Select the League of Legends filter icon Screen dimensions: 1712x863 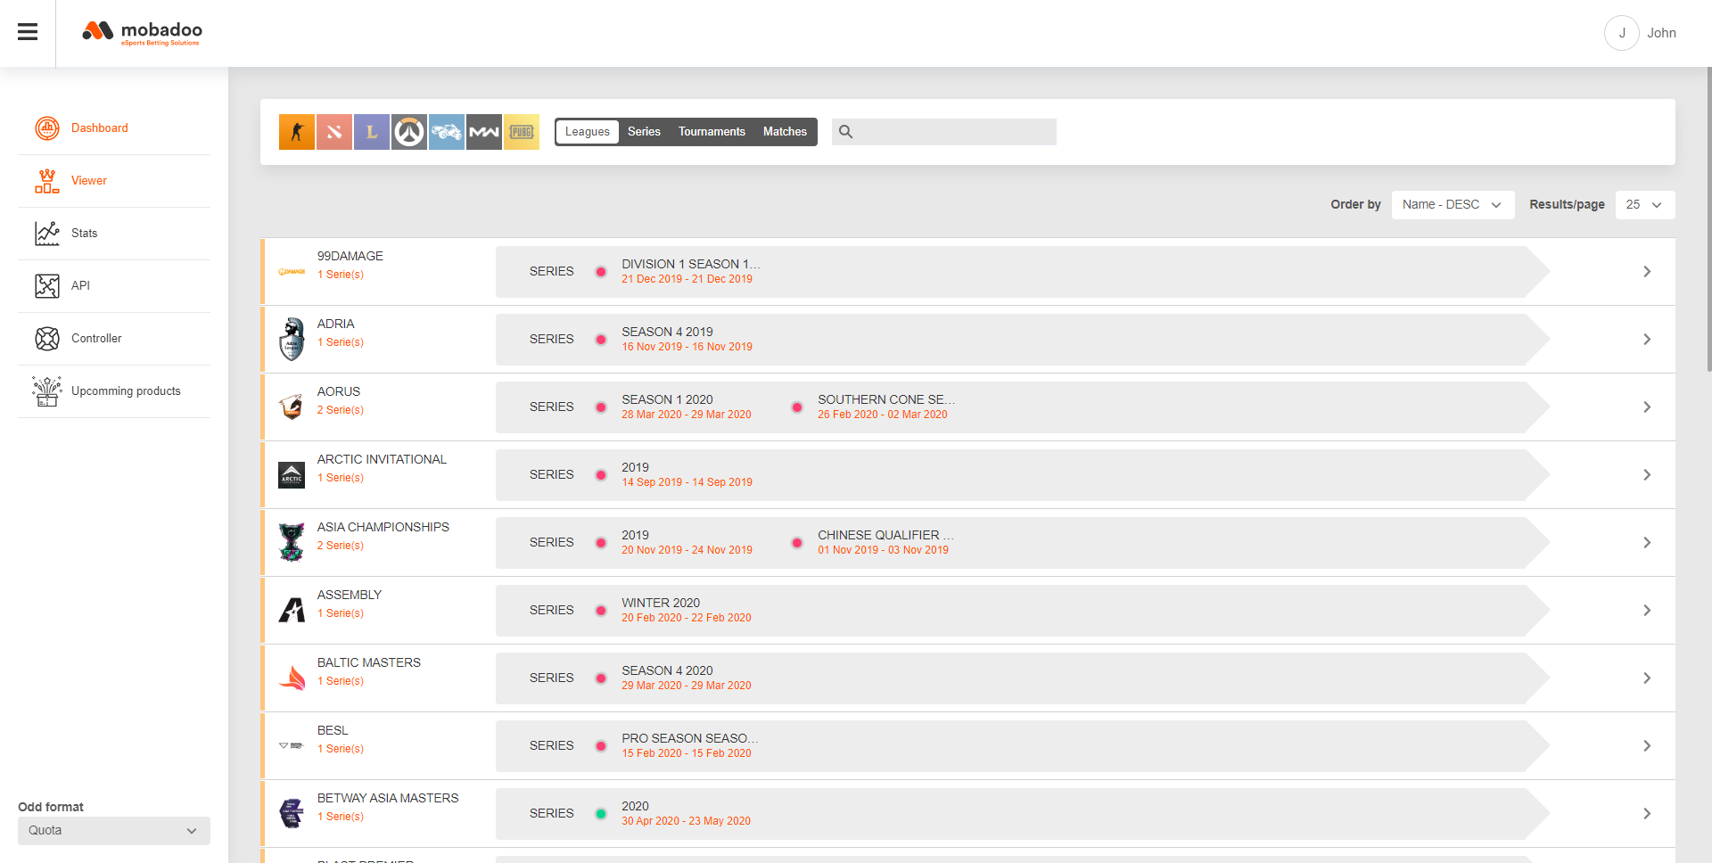[x=372, y=132]
